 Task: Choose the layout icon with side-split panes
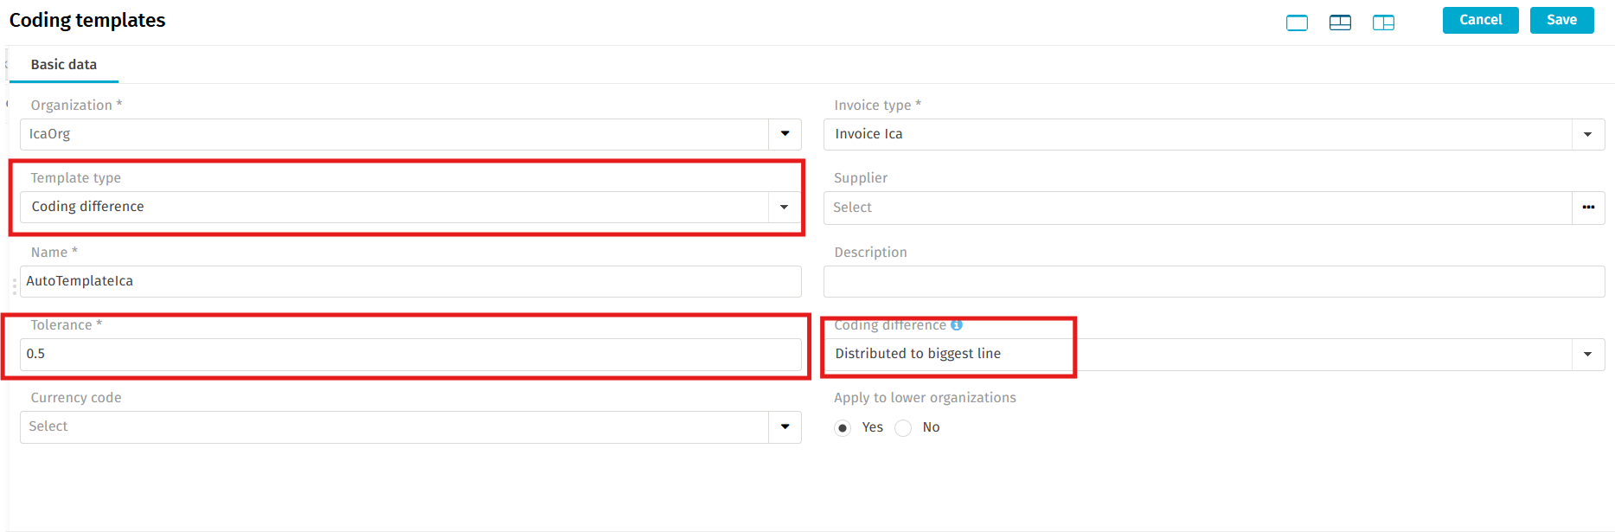point(1383,22)
